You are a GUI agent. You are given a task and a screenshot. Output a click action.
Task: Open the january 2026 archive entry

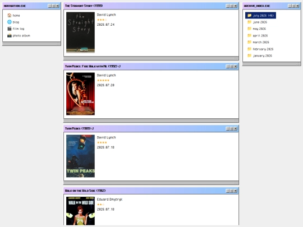pyautogui.click(x=260, y=55)
